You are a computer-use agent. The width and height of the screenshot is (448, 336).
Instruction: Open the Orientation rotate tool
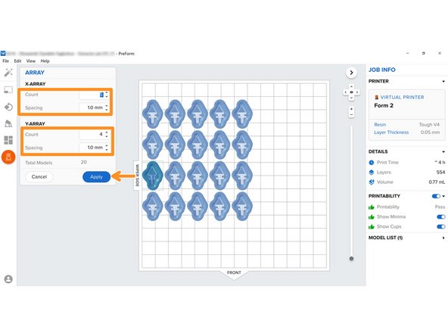click(x=8, y=107)
